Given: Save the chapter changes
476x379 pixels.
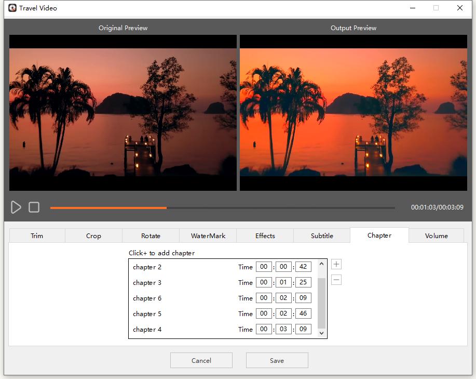Looking at the screenshot, I should [x=277, y=360].
